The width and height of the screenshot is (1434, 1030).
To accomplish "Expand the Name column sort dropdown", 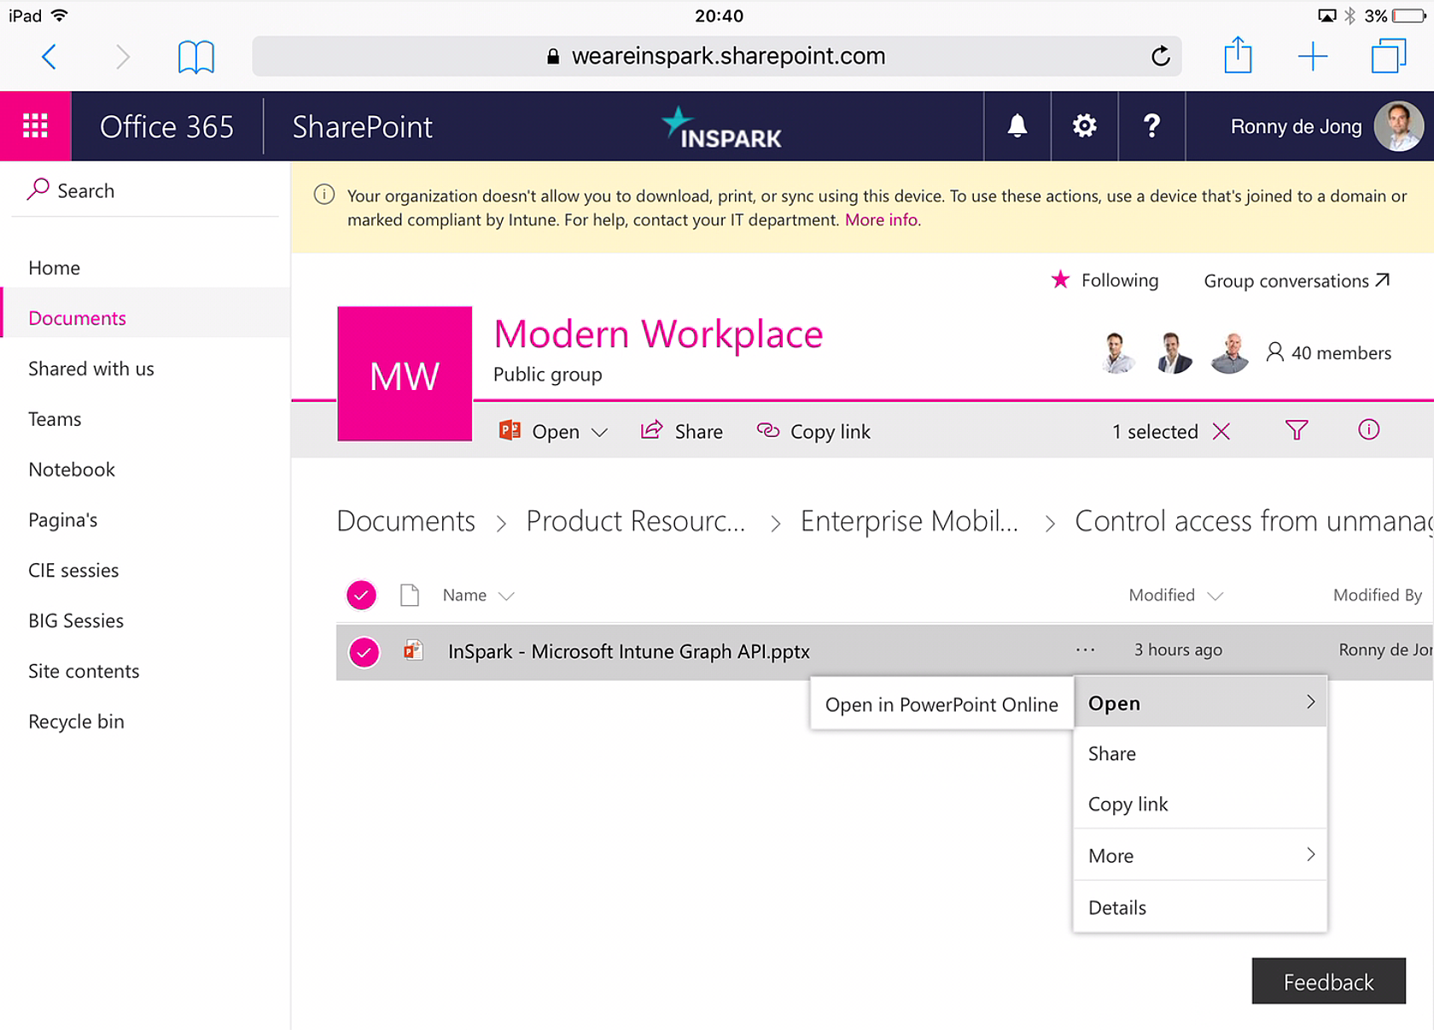I will click(x=506, y=596).
